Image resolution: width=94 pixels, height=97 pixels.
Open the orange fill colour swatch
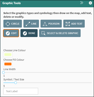[x=8, y=64]
